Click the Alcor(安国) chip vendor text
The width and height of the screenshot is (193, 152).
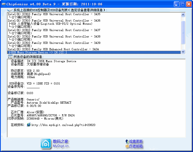tap(35, 112)
